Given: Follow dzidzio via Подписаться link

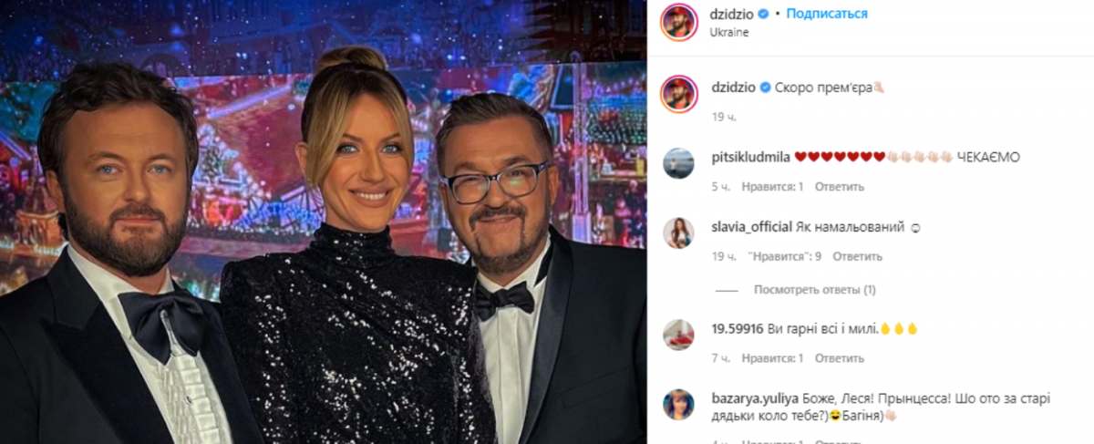Looking at the screenshot, I should click(827, 14).
